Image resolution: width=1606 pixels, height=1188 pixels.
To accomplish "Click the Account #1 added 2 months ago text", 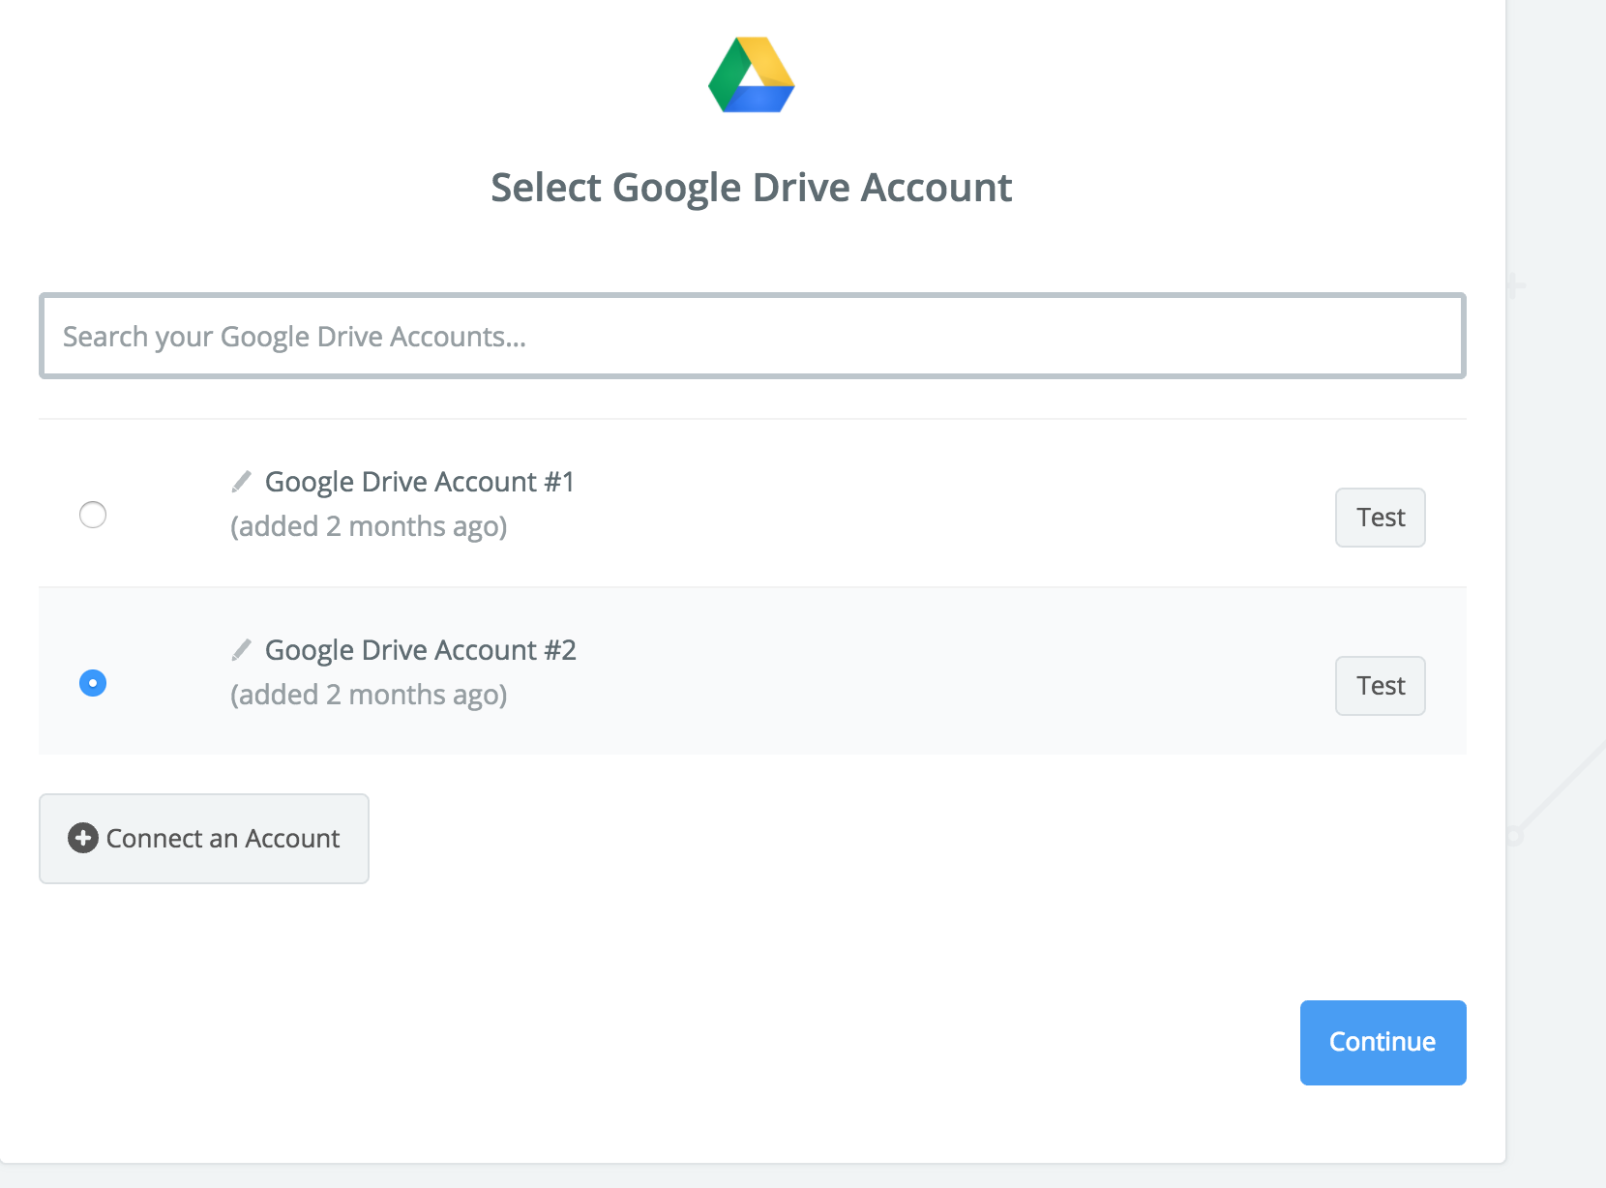I will (x=369, y=526).
